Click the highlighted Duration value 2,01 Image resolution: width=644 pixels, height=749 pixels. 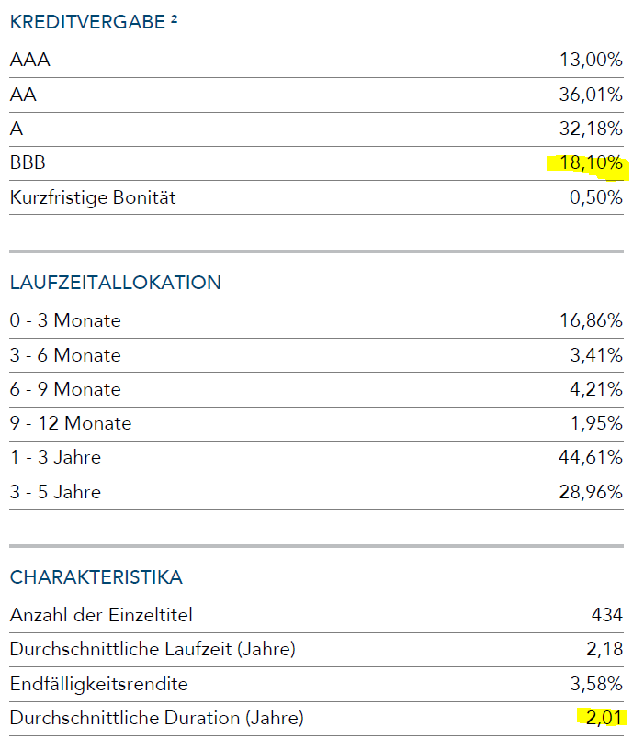pos(604,718)
